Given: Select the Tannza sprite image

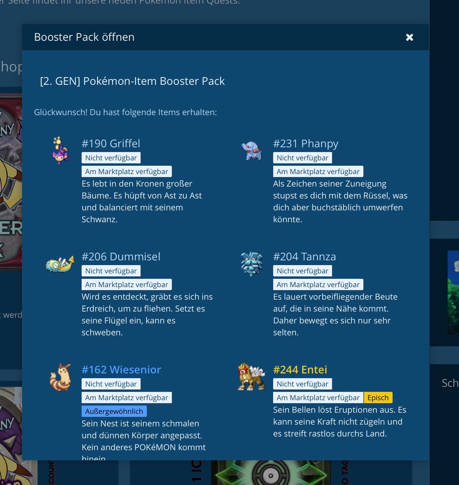Looking at the screenshot, I should 252,264.
